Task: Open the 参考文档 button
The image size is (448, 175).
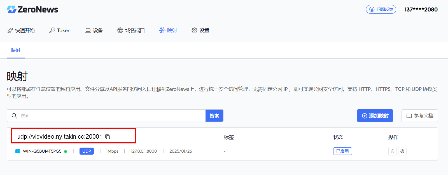Action: [419, 116]
